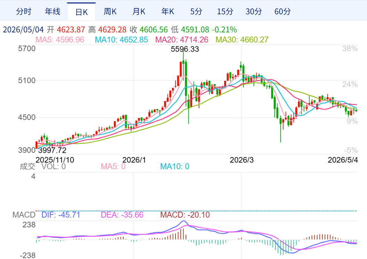Open the 月K monthly chart

[x=139, y=11]
